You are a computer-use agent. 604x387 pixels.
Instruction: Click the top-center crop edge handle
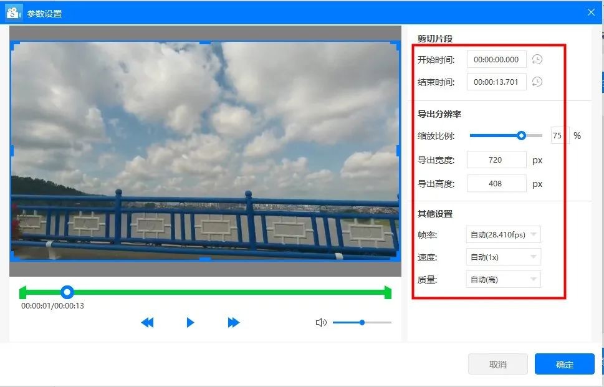tap(205, 42)
